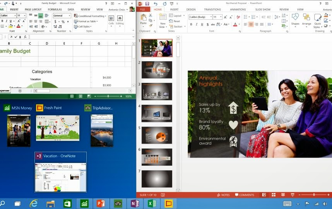332x209 pixels.
Task: Toggle Italic in Excel ribbon
Action: pyautogui.click(x=6, y=21)
